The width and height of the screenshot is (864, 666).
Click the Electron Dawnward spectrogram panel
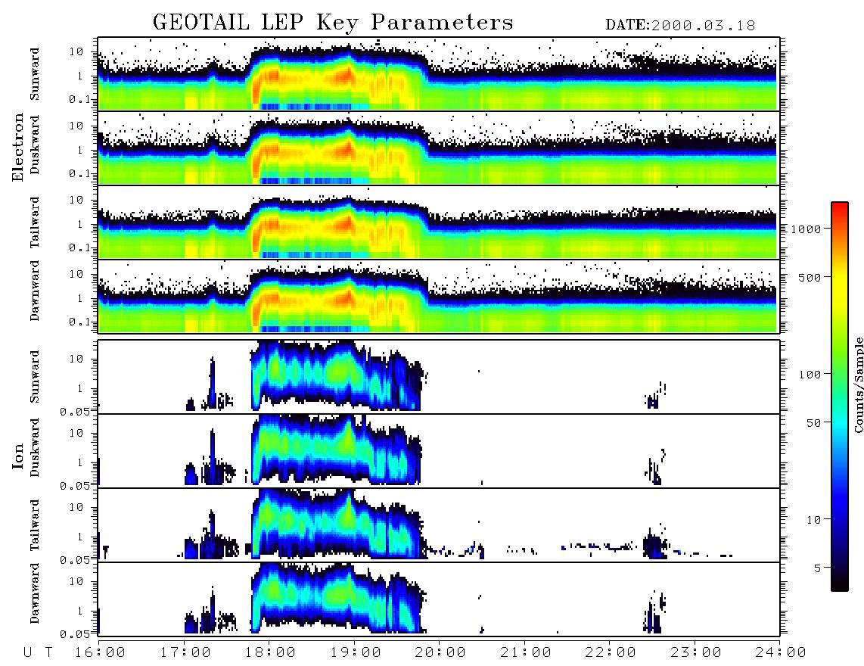[x=439, y=296]
